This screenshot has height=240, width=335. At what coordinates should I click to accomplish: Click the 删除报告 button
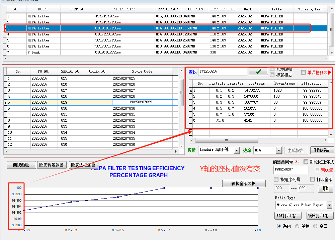click(322, 150)
